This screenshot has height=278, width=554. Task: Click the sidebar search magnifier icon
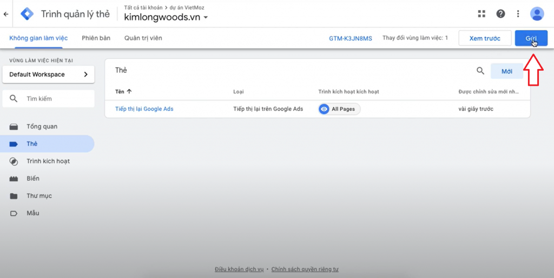click(14, 99)
